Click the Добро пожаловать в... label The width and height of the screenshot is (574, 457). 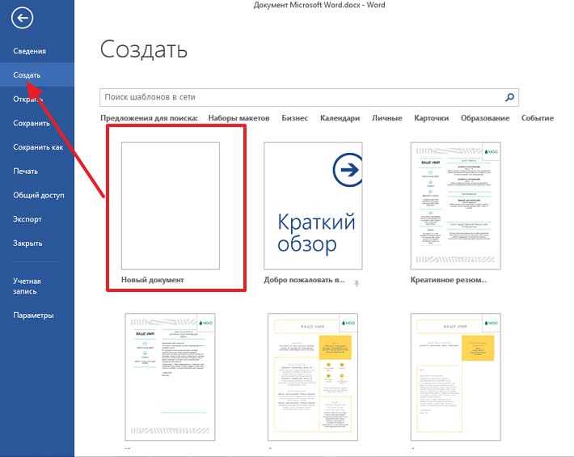[304, 280]
